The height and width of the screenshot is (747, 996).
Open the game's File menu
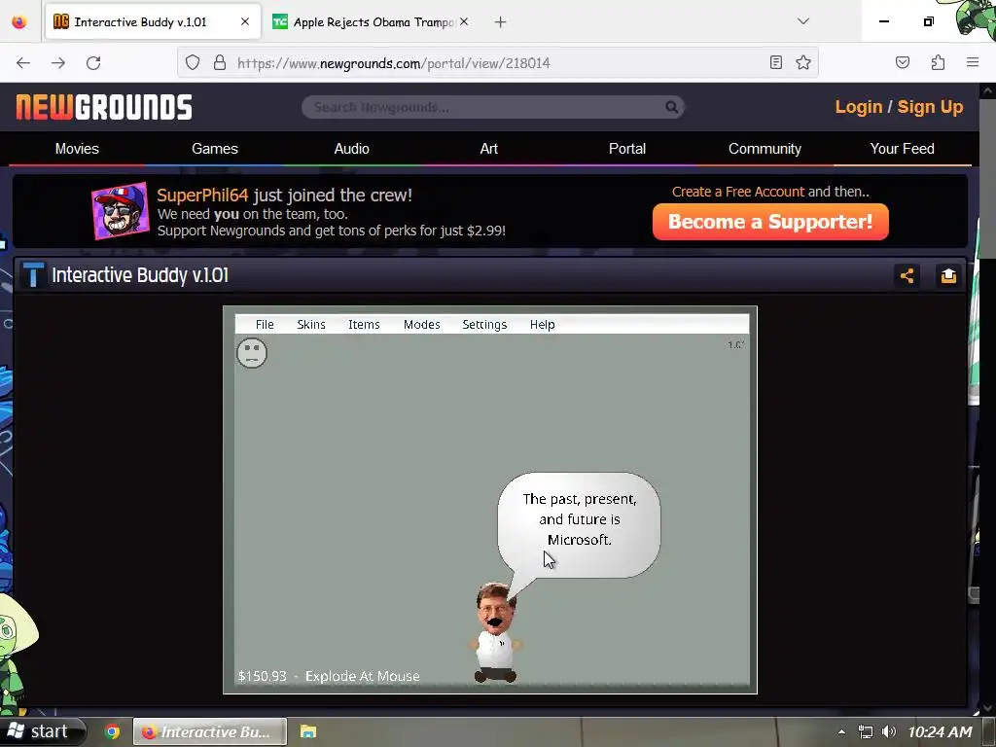pos(265,325)
